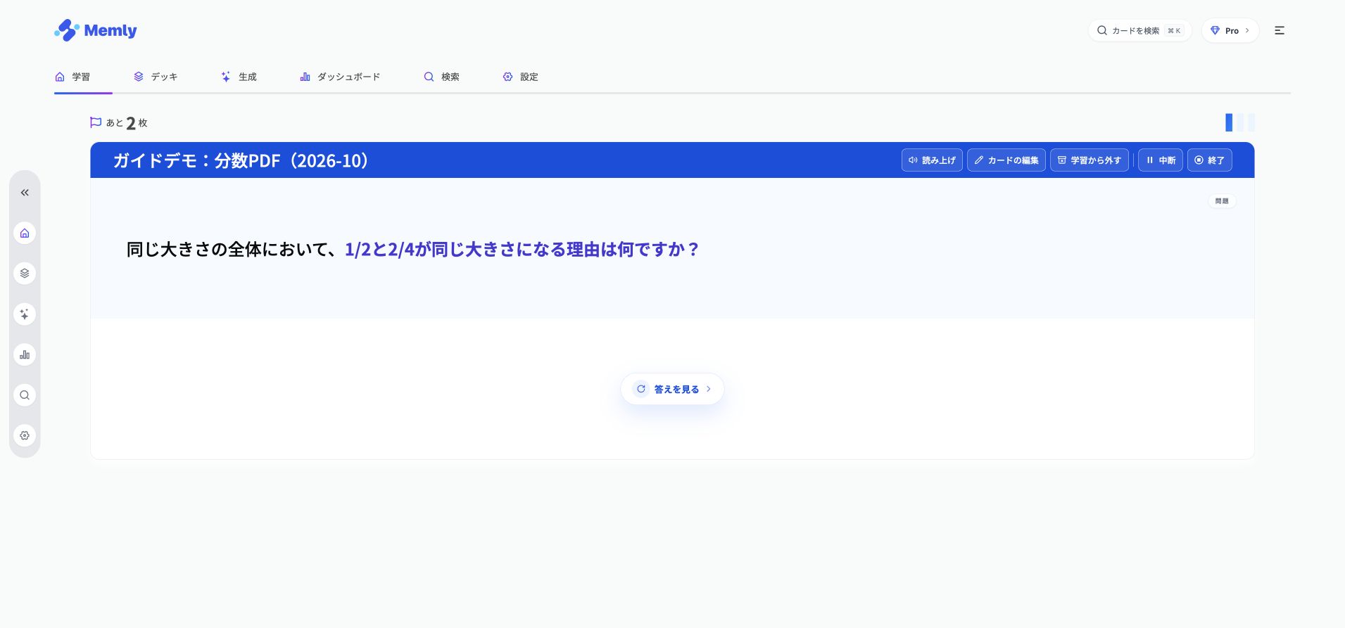Collapse the left sidebar with double-chevron icon
This screenshot has width=1345, height=628.
tap(25, 193)
